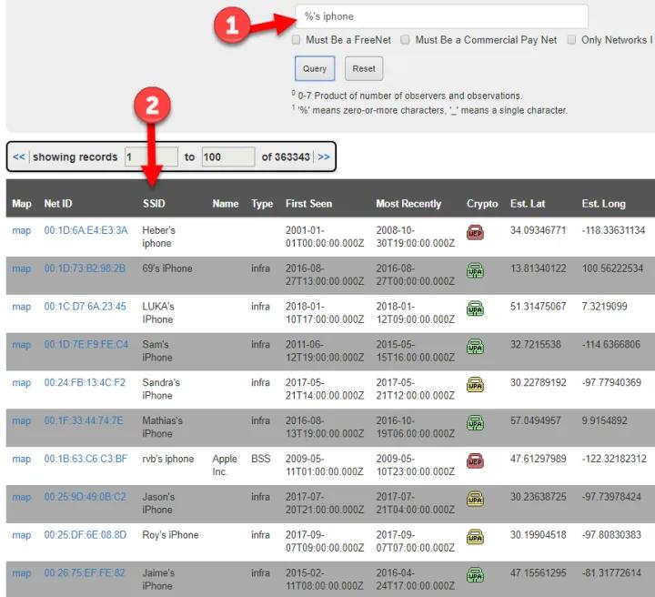Image resolution: width=655 pixels, height=597 pixels.
Task: Click the WPA crypto icon for 69's iPhone
Action: click(475, 269)
